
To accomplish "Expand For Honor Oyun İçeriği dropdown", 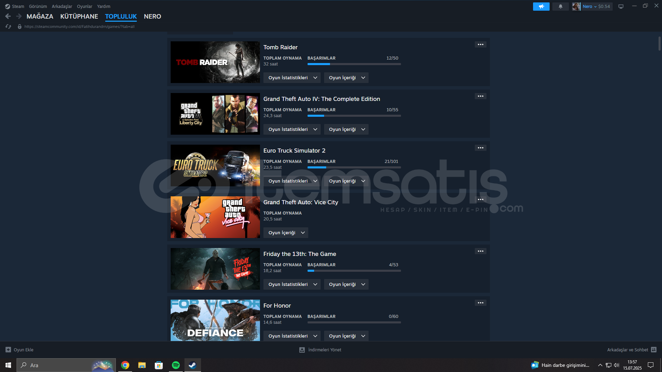I will click(x=346, y=336).
